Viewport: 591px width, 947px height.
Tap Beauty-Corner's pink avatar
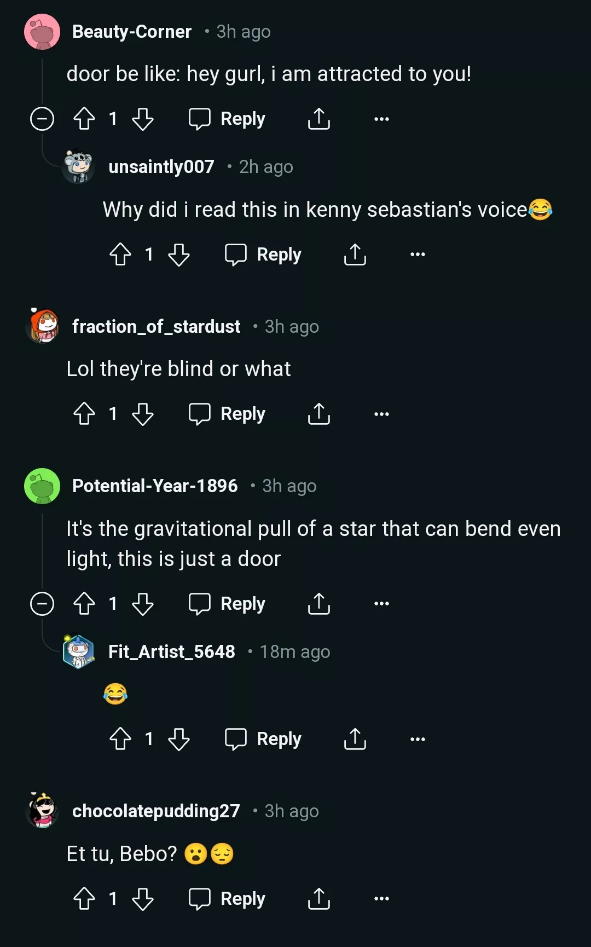coord(42,32)
